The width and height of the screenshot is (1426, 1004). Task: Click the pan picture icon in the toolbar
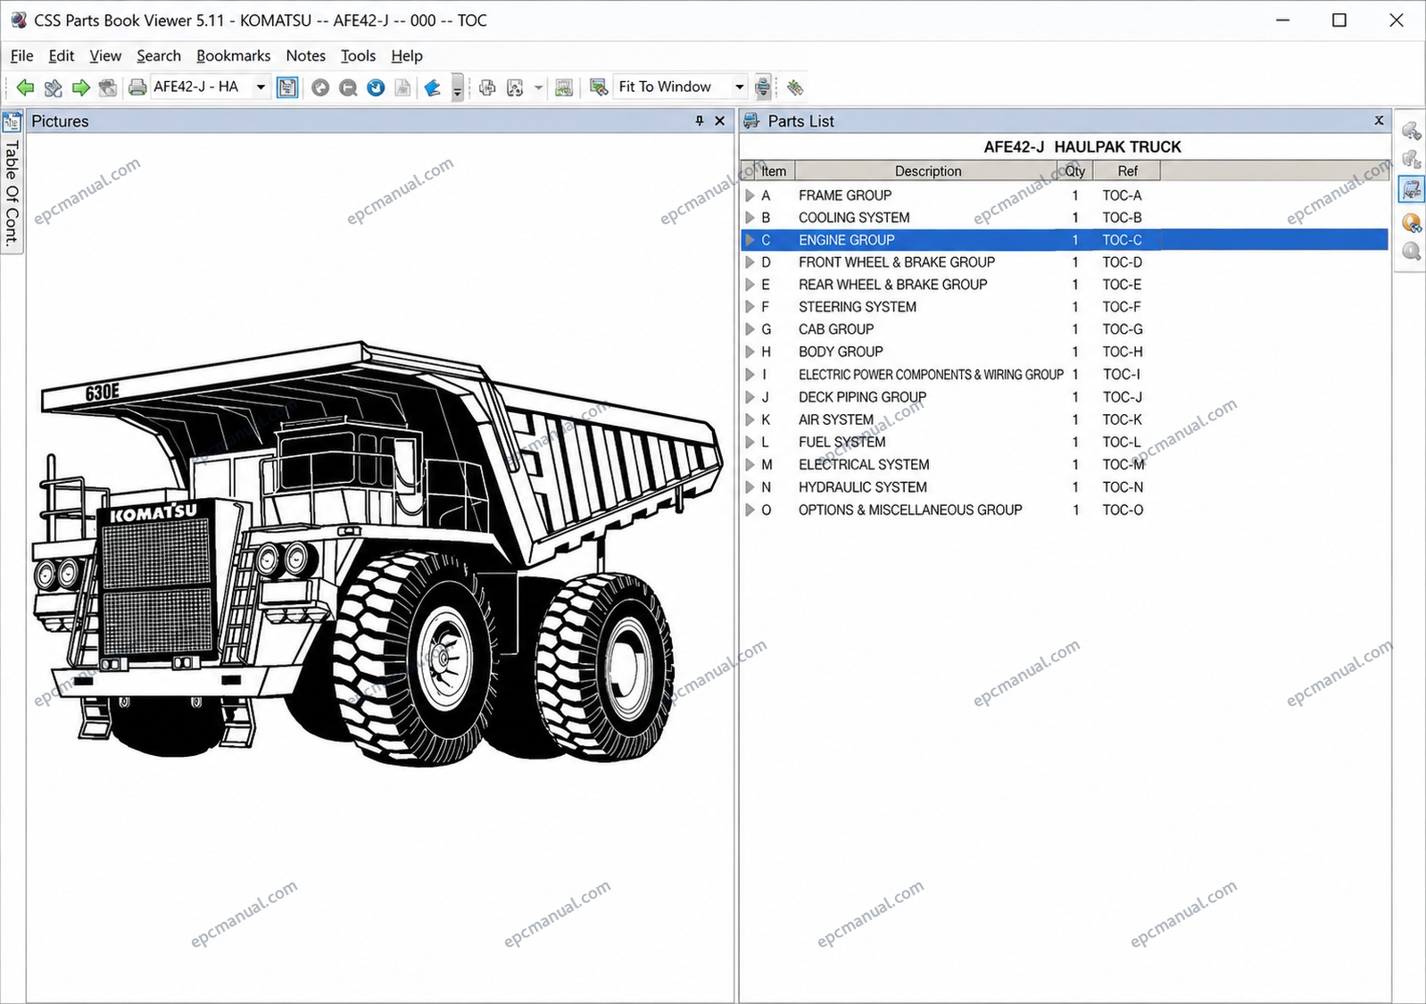487,87
